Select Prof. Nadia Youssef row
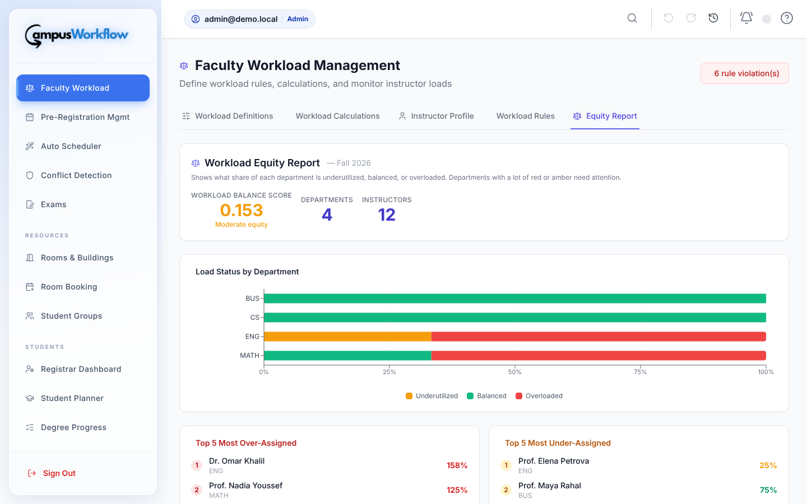Image resolution: width=807 pixels, height=504 pixels. click(330, 490)
